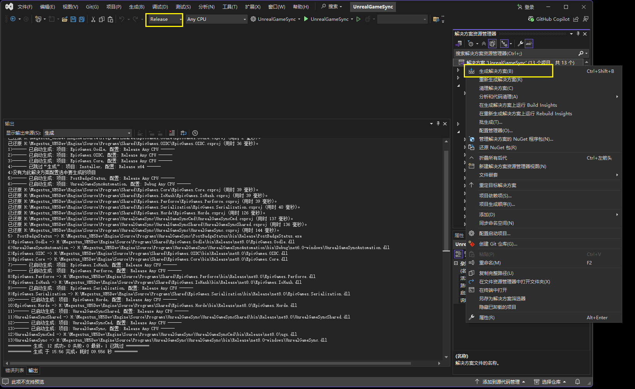Open the 调试(D) menu in the menu bar
This screenshot has height=389, width=635.
click(x=160, y=7)
